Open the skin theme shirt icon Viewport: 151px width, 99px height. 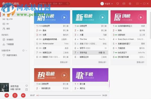(117, 4)
